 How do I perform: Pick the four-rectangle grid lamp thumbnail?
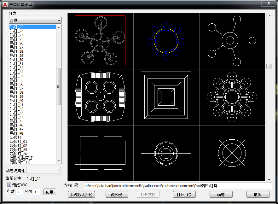[x=100, y=153]
